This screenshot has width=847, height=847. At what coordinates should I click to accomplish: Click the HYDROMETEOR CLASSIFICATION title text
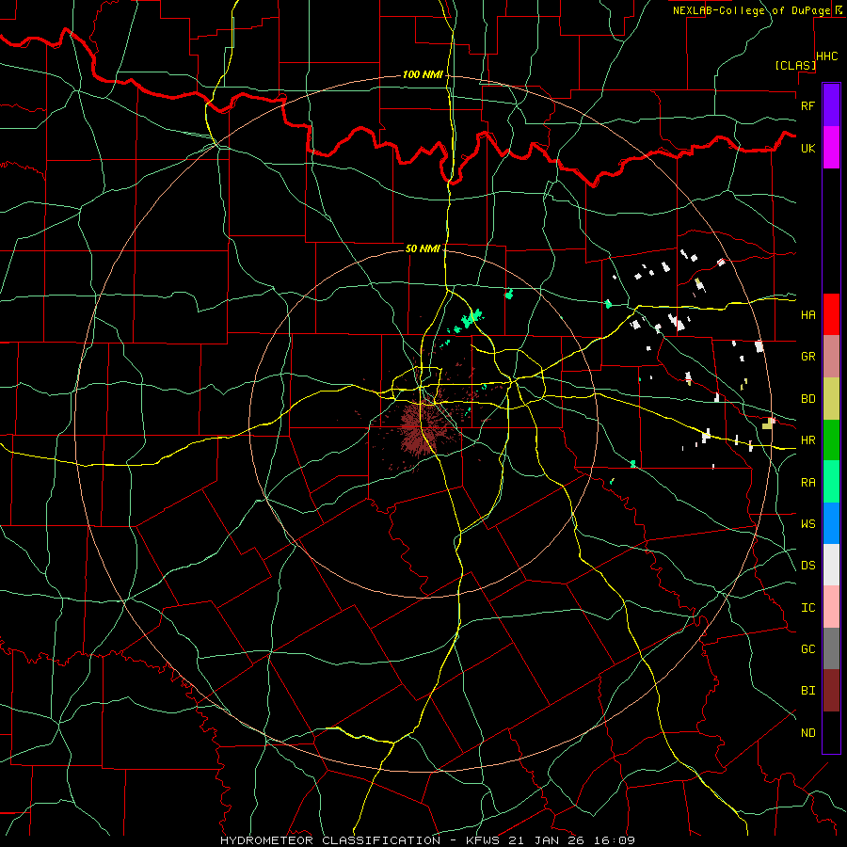[x=330, y=840]
